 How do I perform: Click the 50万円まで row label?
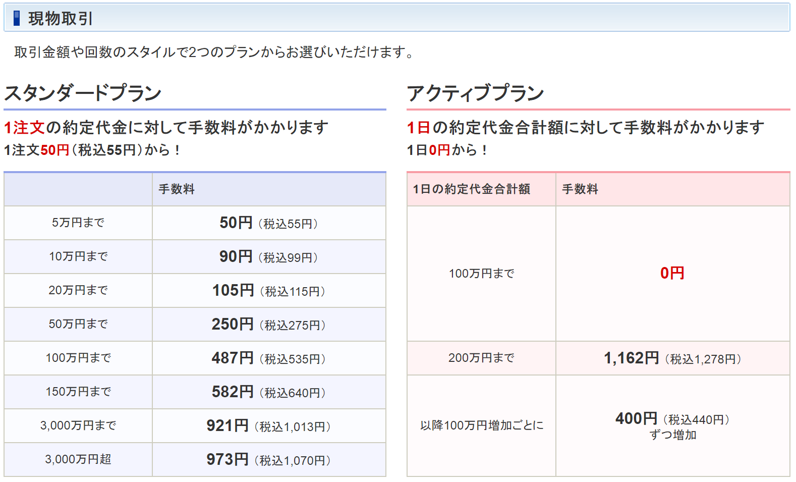coord(78,324)
